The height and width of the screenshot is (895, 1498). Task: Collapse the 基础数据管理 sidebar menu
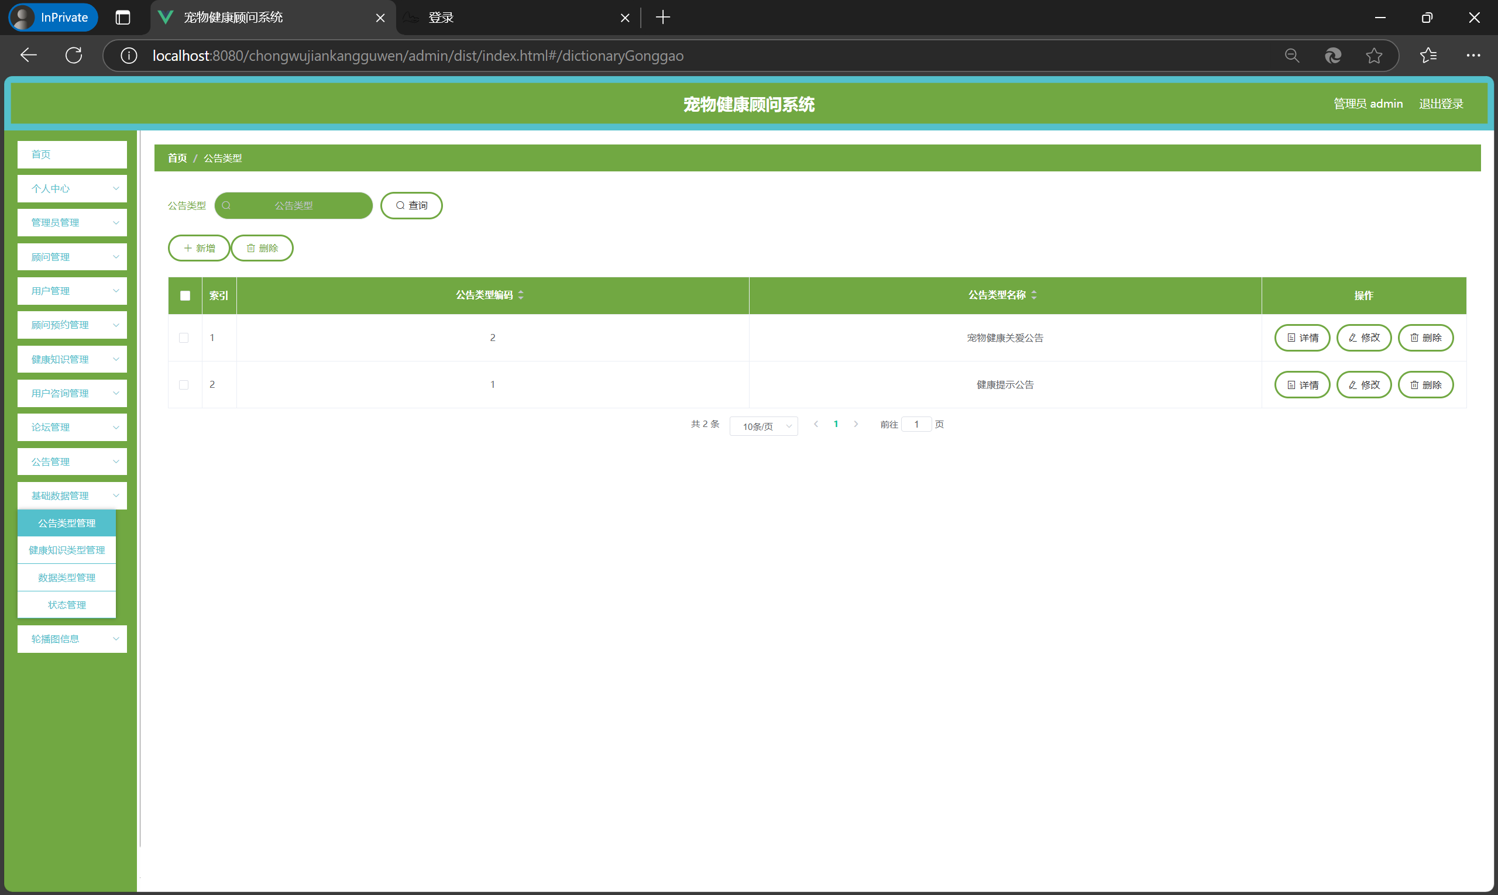(x=72, y=495)
